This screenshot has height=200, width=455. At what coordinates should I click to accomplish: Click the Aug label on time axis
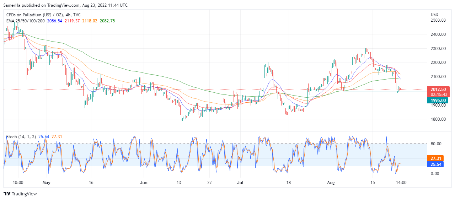click(x=331, y=183)
